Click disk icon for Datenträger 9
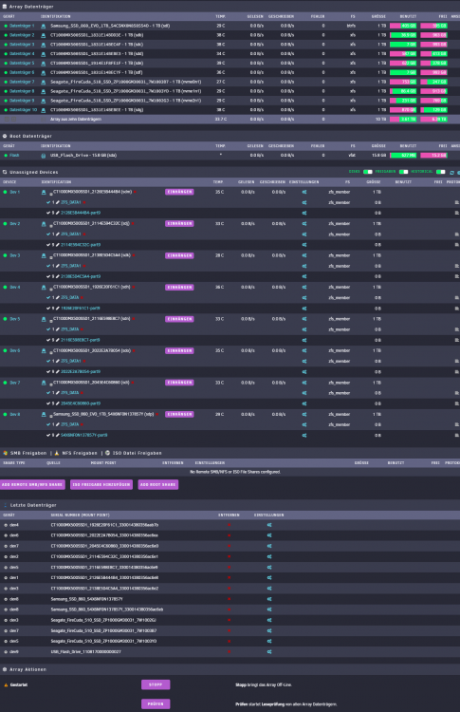Viewport: 460px width, 712px height. tap(44, 101)
